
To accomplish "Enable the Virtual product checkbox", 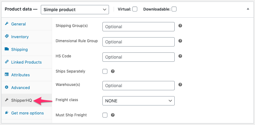I will point(135,9).
